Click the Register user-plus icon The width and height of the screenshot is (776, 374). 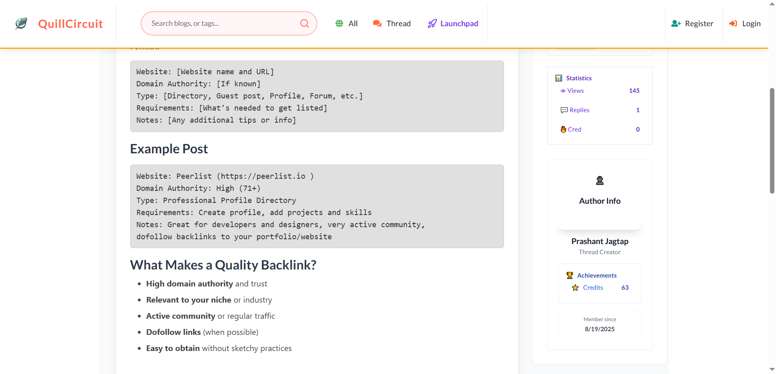pos(676,23)
